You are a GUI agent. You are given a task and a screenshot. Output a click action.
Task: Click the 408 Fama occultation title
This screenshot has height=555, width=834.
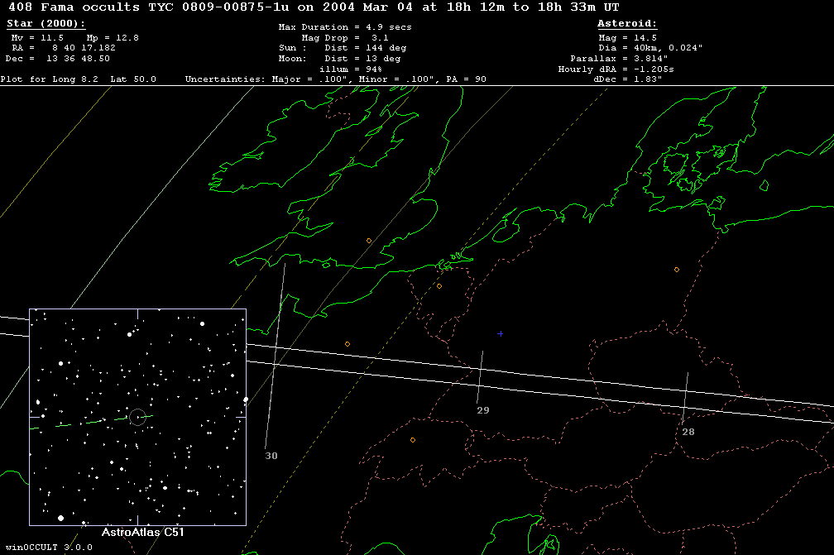click(x=313, y=7)
